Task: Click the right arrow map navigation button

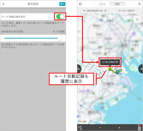Action: coord(141,69)
